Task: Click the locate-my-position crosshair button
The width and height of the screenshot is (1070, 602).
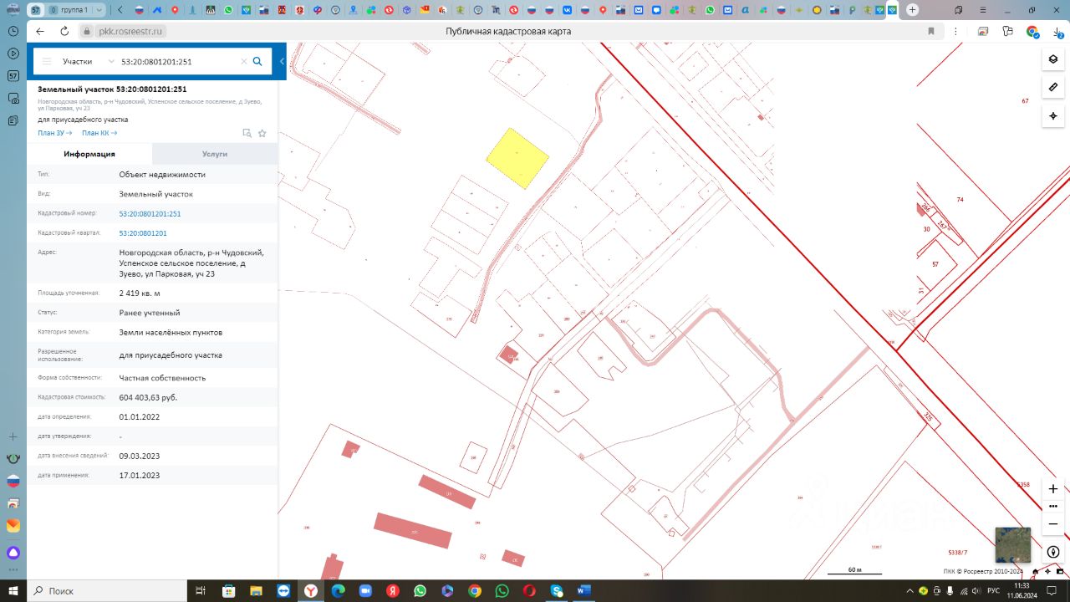Action: pyautogui.click(x=1053, y=115)
